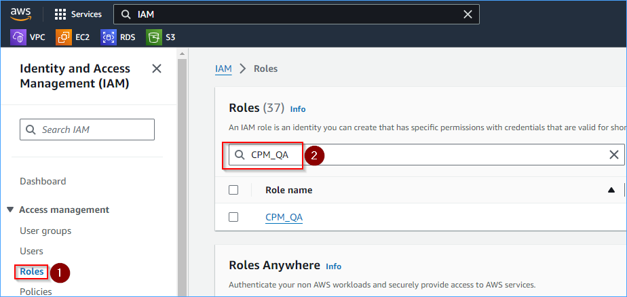This screenshot has height=297, width=627.
Task: Open the CPM_QA role link
Action: click(x=284, y=218)
